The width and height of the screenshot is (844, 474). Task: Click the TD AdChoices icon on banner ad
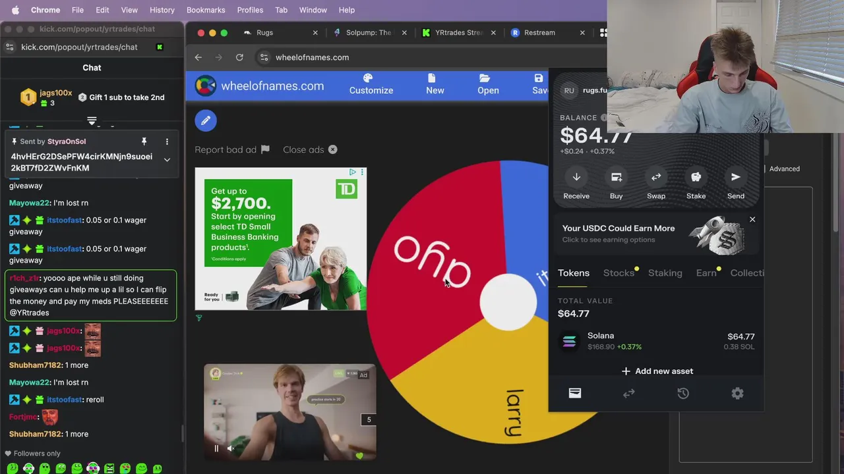click(x=353, y=172)
